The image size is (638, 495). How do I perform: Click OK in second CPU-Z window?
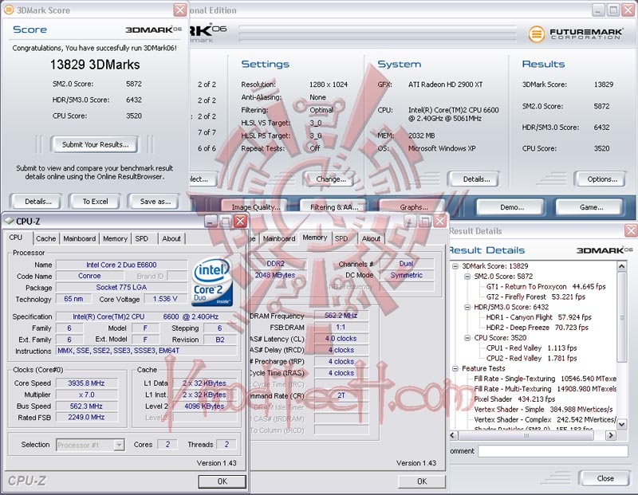pos(422,481)
